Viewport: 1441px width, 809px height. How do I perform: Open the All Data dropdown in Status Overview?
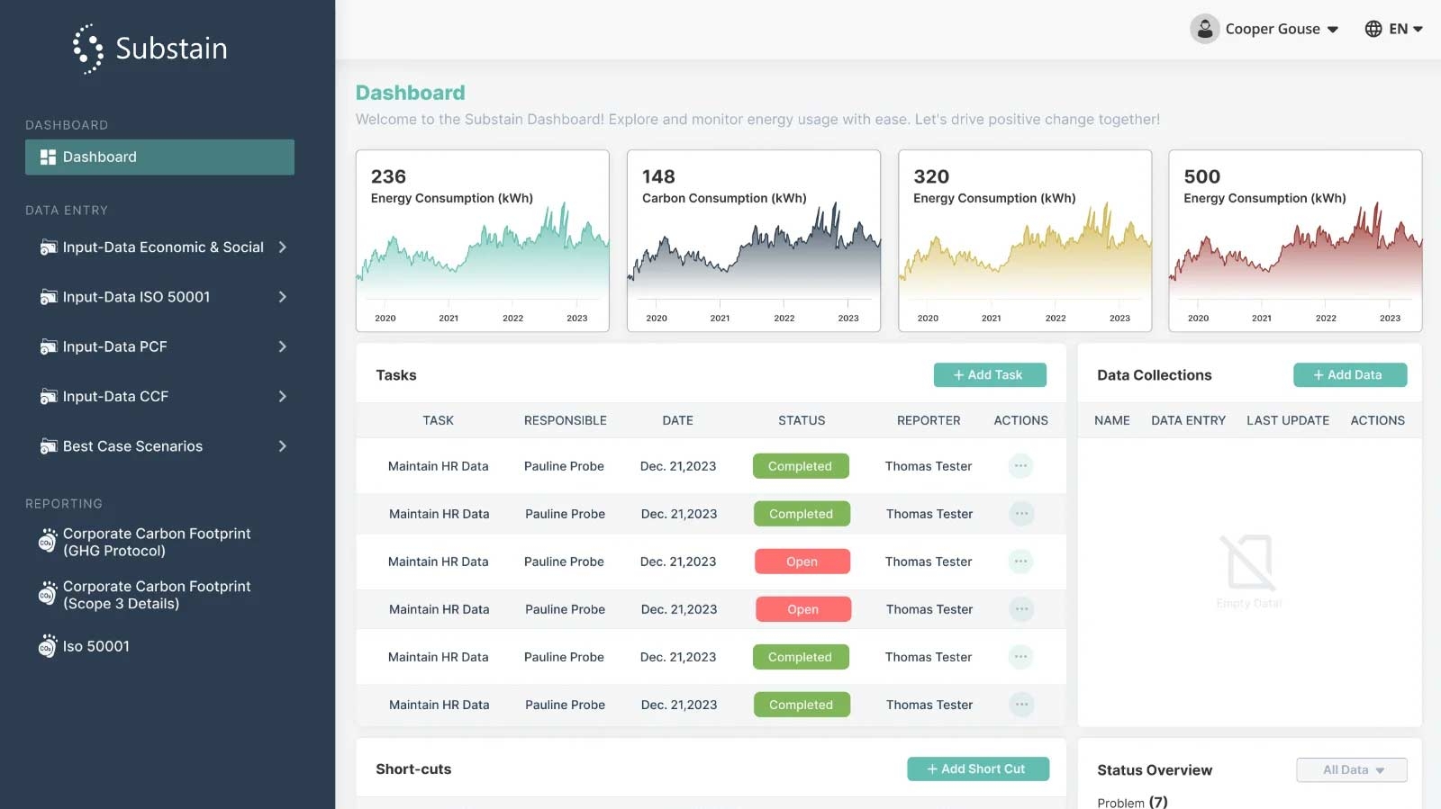1352,769
